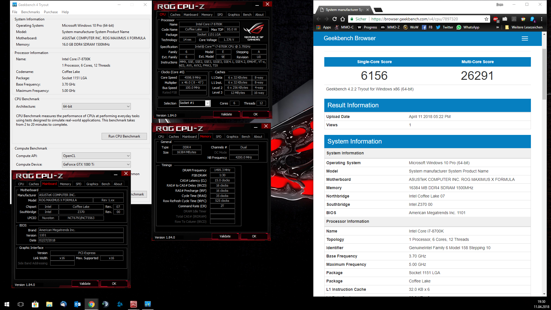Open the Help menu in Geekbench
Image resolution: width=551 pixels, height=310 pixels.
coord(65,12)
